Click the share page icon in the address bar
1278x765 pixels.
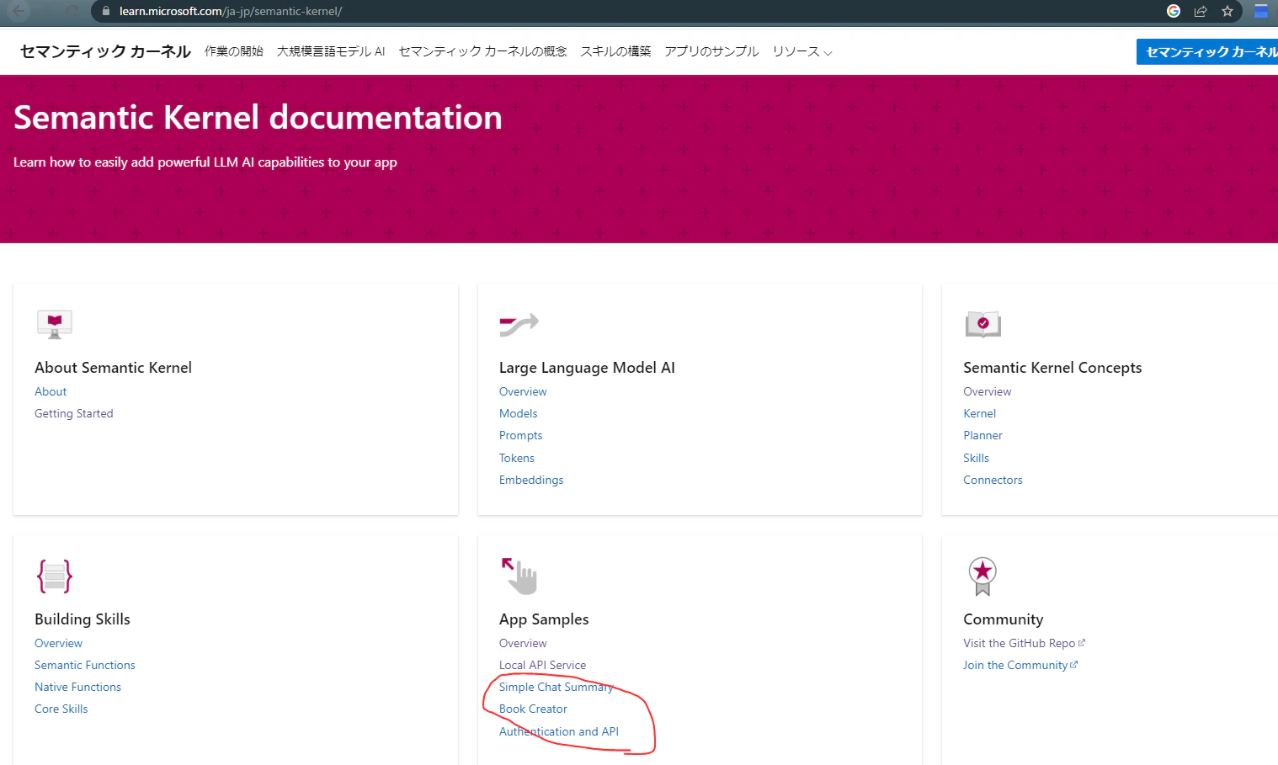(1201, 11)
